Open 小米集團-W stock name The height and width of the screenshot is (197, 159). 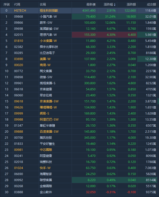(x=48, y=41)
